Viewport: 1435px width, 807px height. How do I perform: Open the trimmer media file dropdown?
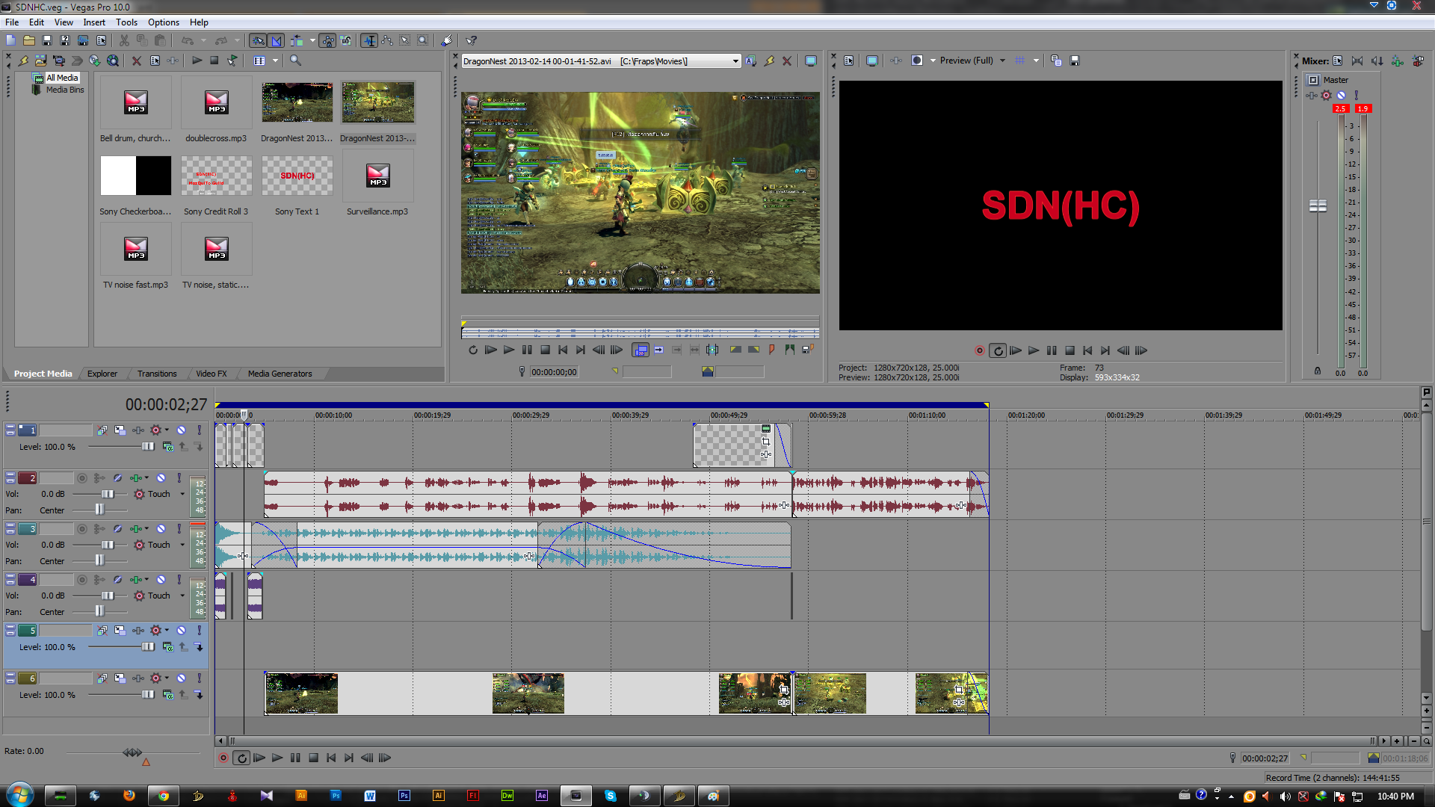[x=735, y=61]
